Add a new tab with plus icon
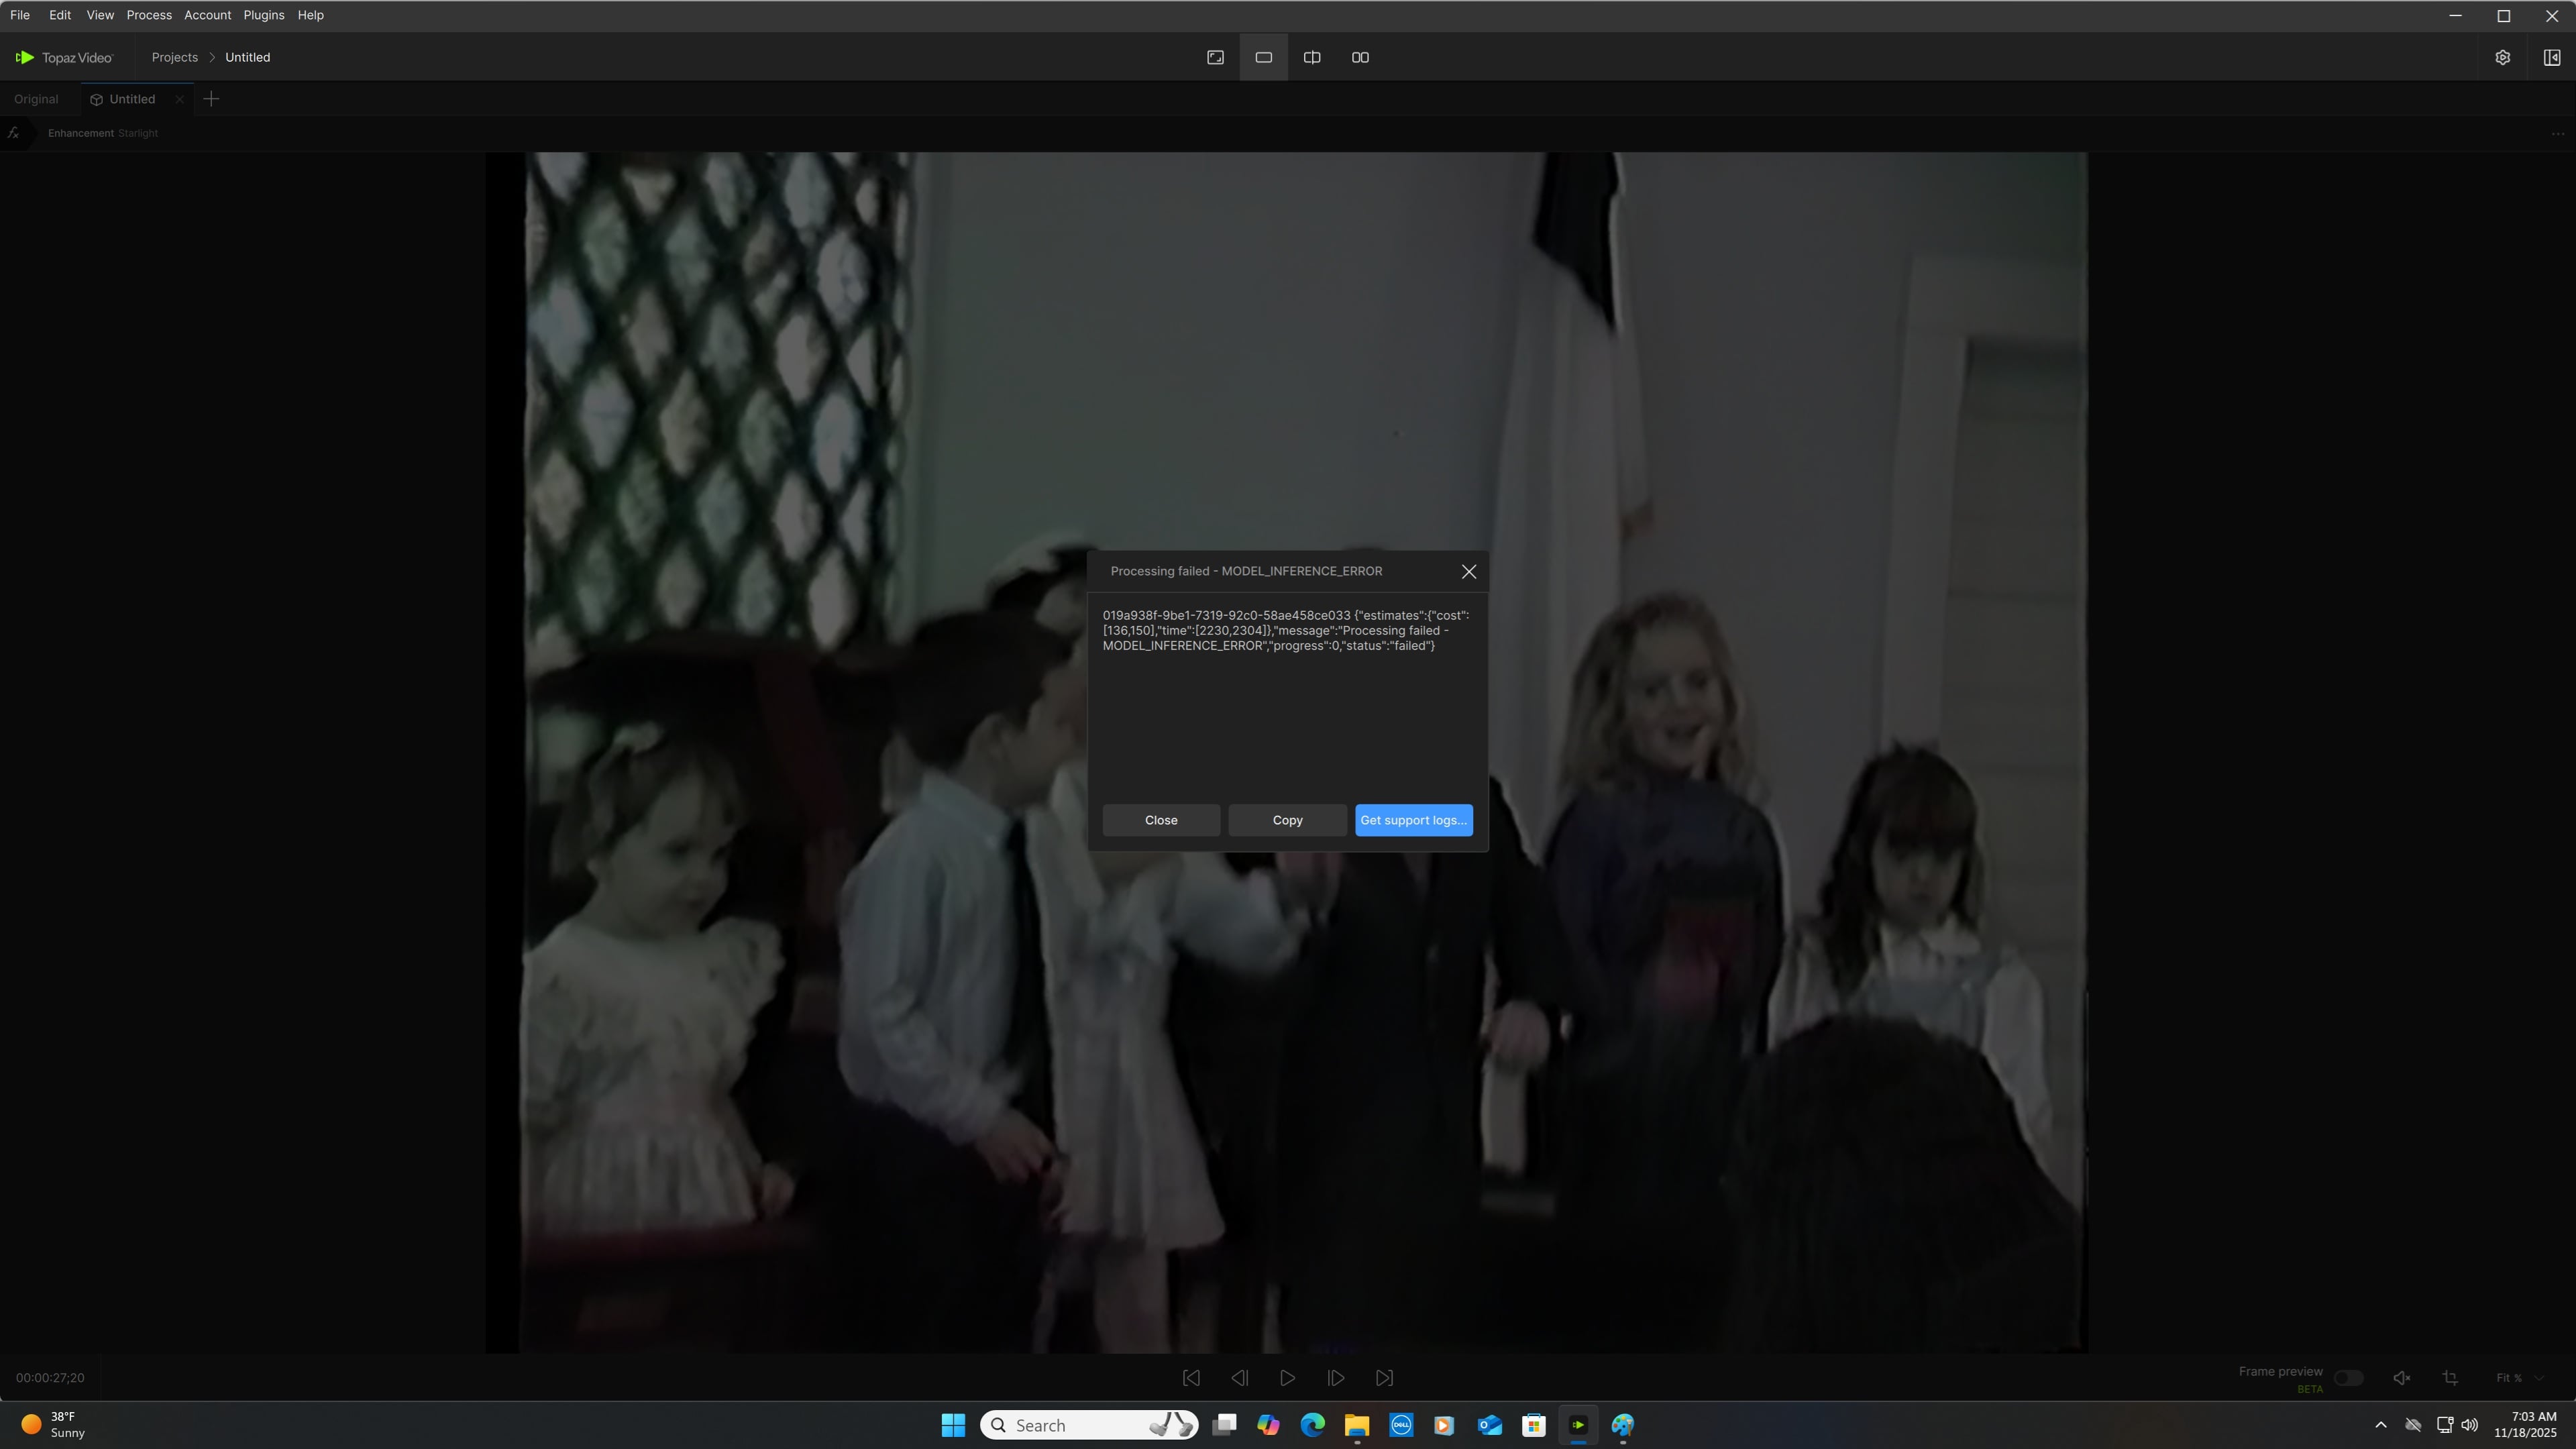 pos(211,99)
